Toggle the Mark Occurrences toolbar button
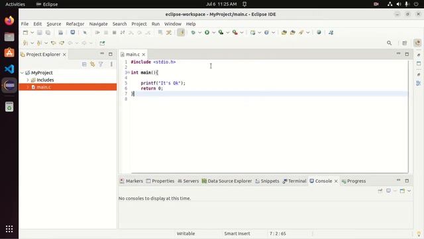Screen dimensions: 424x239 tap(181, 33)
